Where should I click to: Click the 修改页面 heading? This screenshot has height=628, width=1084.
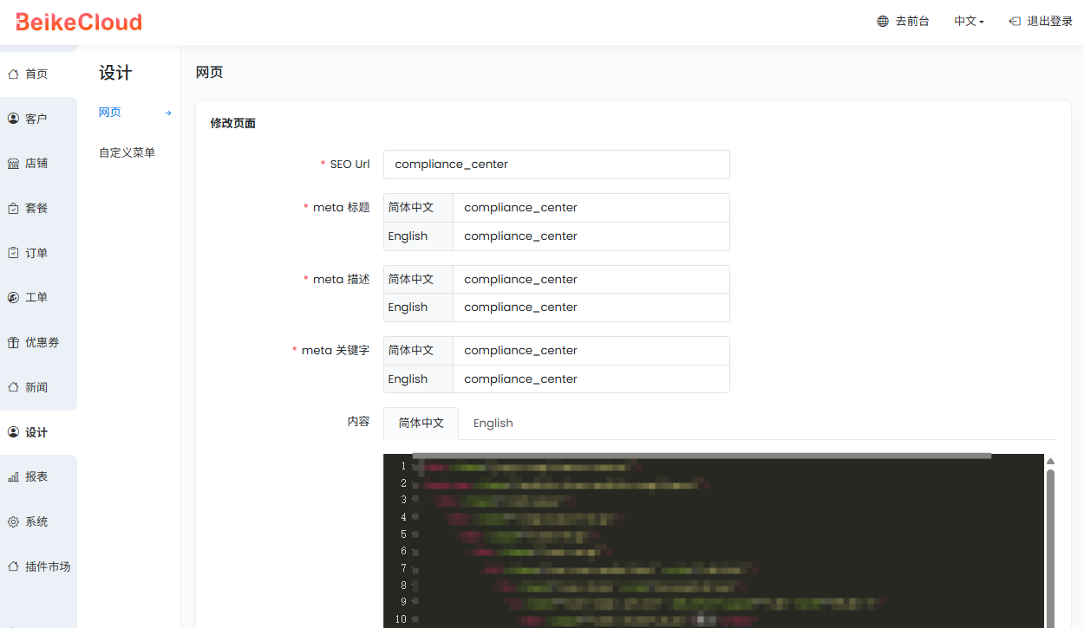point(232,123)
